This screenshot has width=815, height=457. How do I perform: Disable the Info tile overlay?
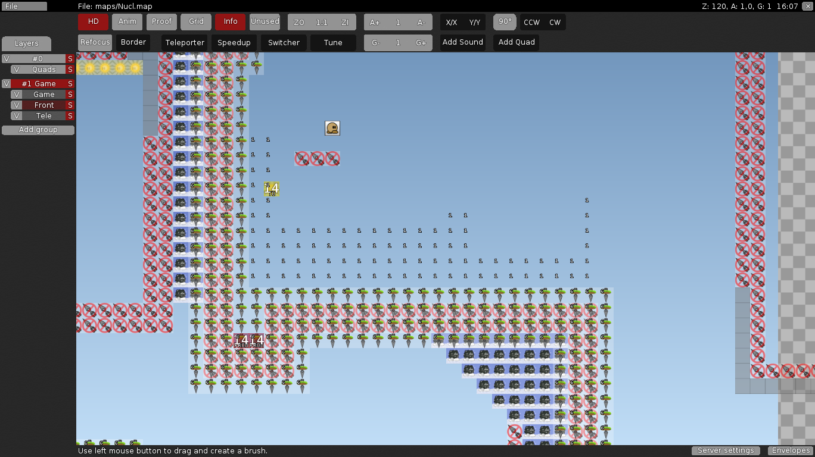(230, 21)
